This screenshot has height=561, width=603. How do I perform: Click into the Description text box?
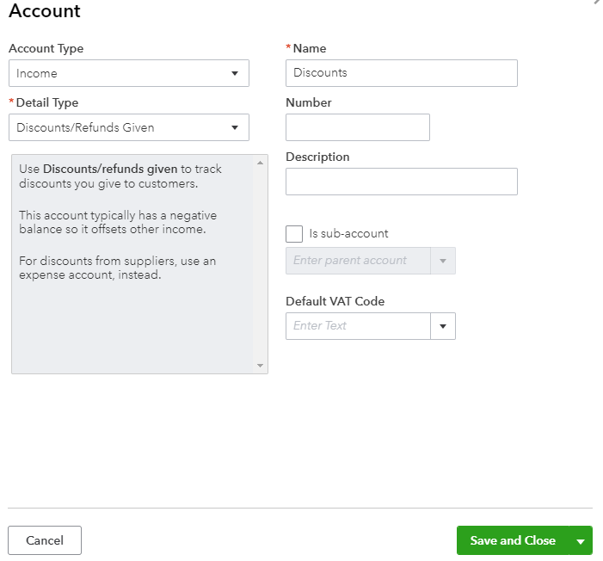401,182
